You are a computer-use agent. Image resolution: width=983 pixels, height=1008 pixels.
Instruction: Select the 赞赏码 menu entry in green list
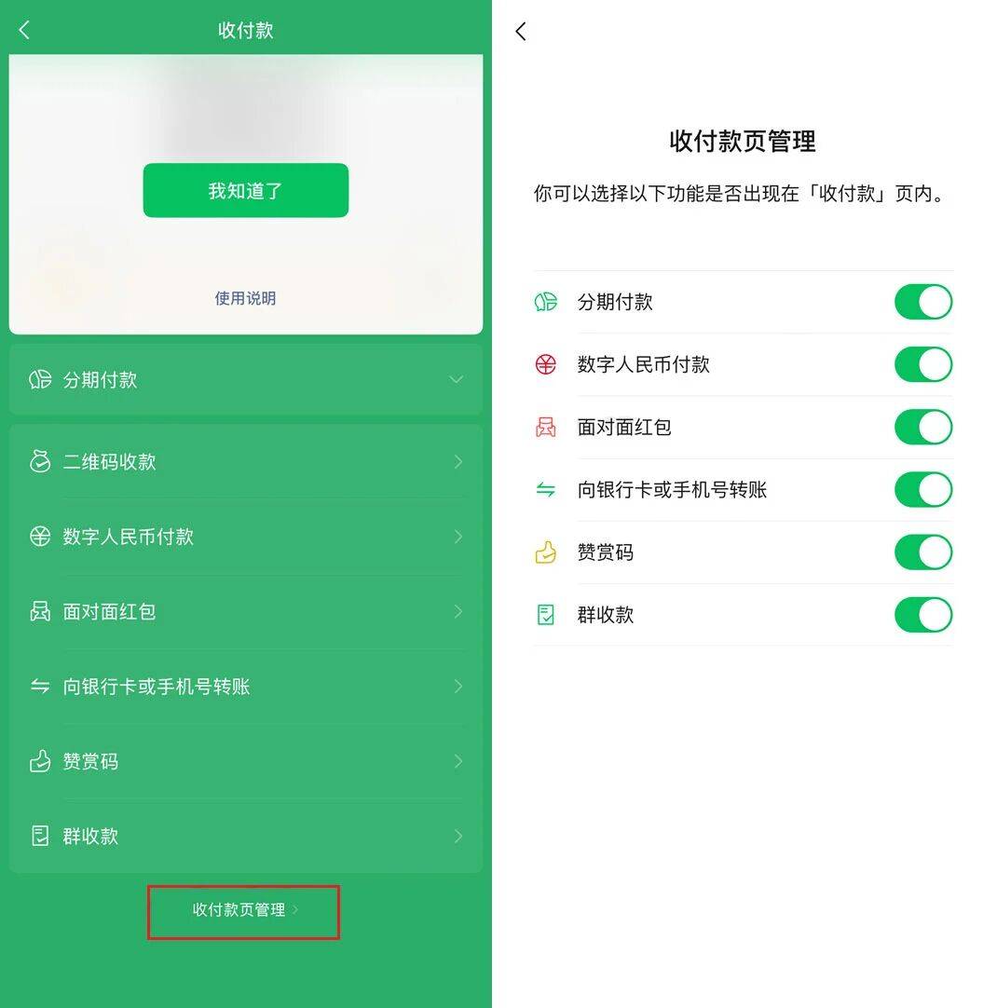(x=246, y=761)
